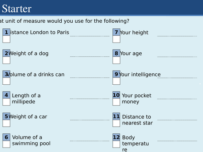Click the answer line for Your age

coord(177,57)
